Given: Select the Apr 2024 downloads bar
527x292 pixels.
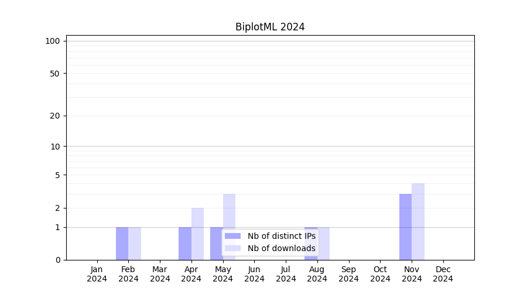Looking at the screenshot, I should click(x=197, y=234).
